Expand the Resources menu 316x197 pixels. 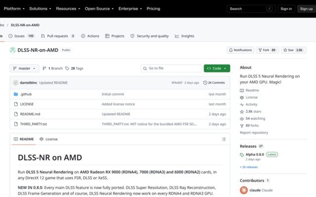(68, 9)
